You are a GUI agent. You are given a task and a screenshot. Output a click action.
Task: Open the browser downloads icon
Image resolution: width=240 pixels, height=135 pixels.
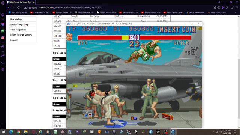coord(232,7)
